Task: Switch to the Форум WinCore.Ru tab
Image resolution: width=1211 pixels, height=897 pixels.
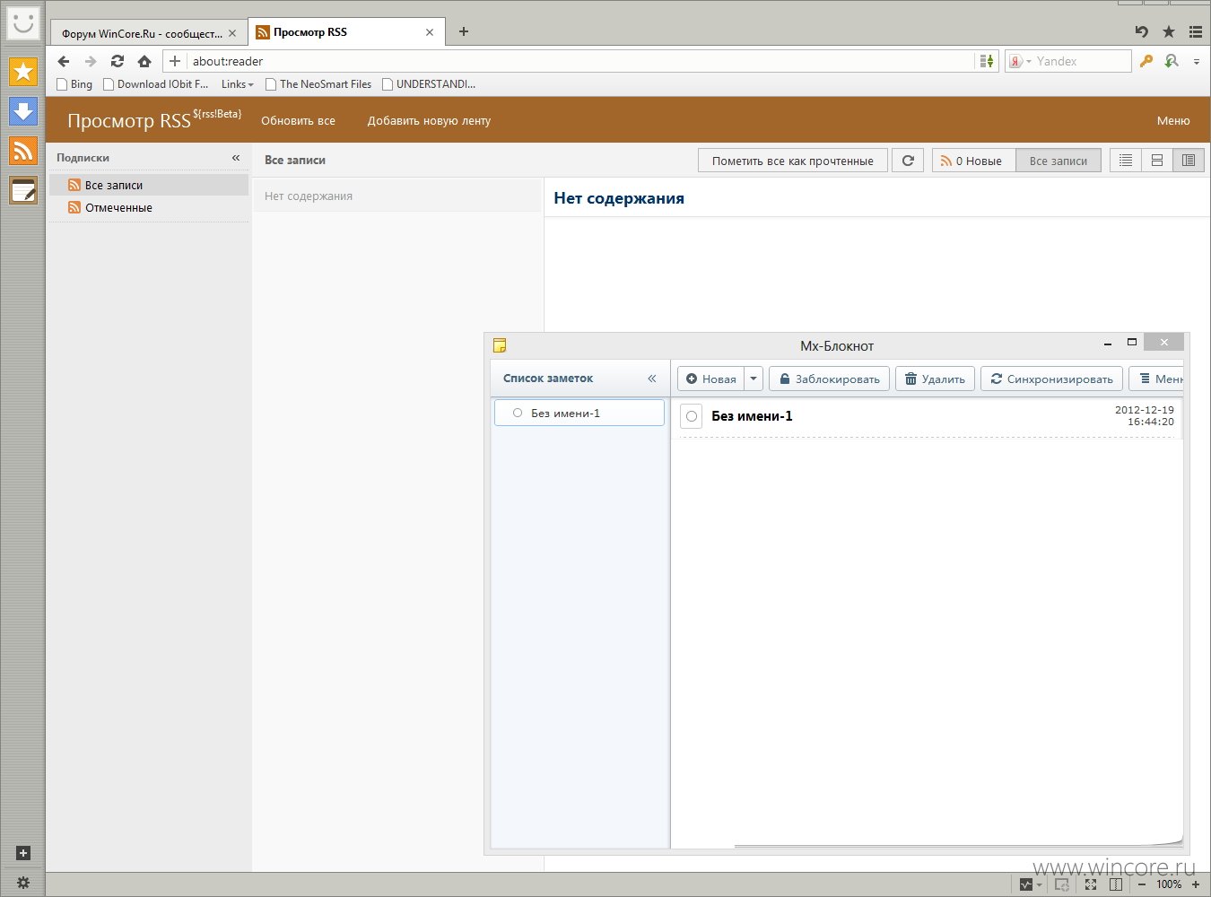Action: (142, 33)
